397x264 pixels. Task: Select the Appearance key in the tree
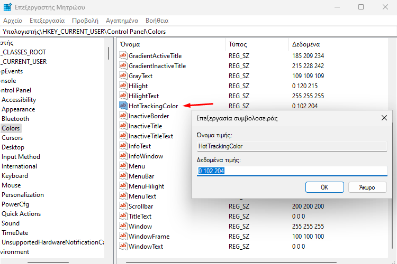[18, 109]
